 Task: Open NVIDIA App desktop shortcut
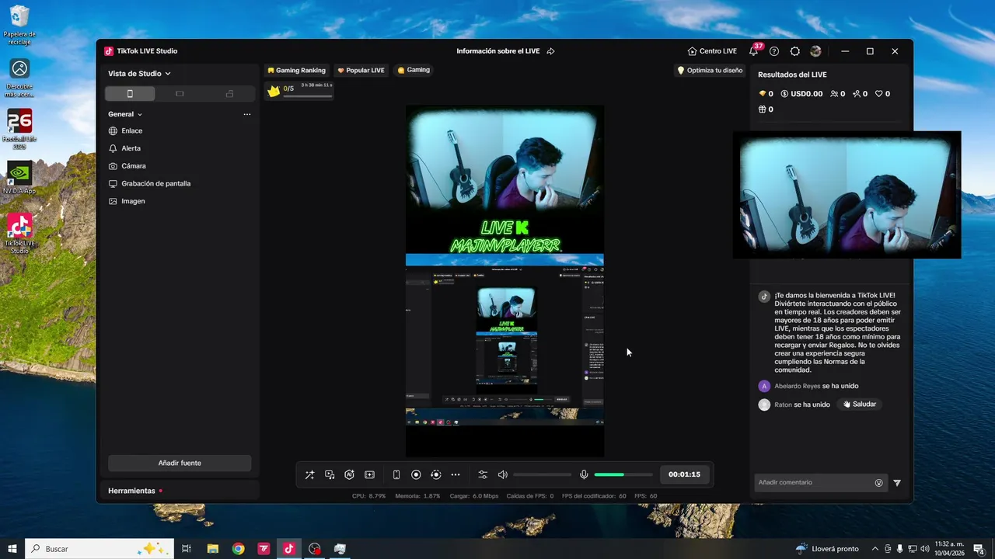19,178
